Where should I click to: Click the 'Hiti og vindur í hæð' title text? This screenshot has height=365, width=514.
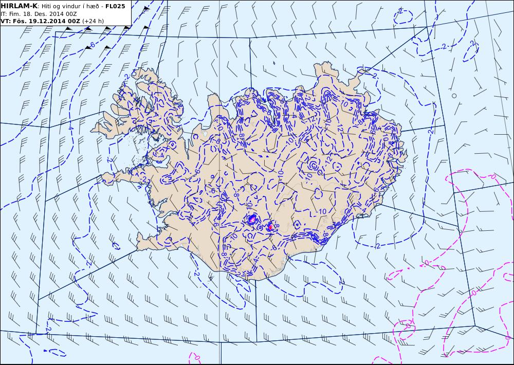pos(69,6)
